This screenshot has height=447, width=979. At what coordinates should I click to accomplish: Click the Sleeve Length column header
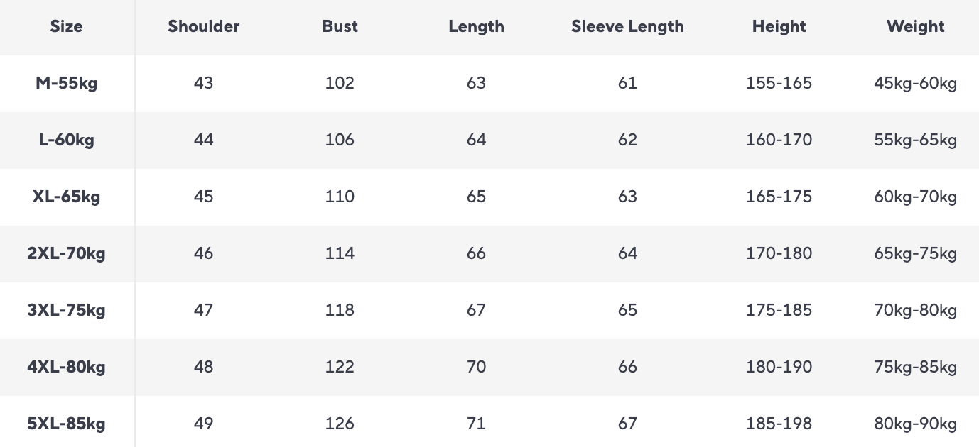[627, 27]
